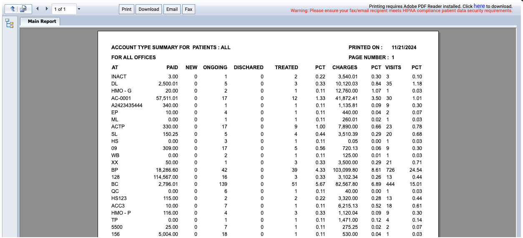Click the BC row label
The height and width of the screenshot is (238, 523).
pyautogui.click(x=115, y=184)
